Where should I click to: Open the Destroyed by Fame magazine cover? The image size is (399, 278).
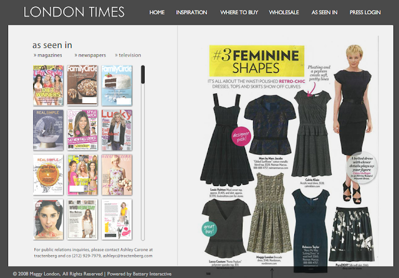coord(82,175)
